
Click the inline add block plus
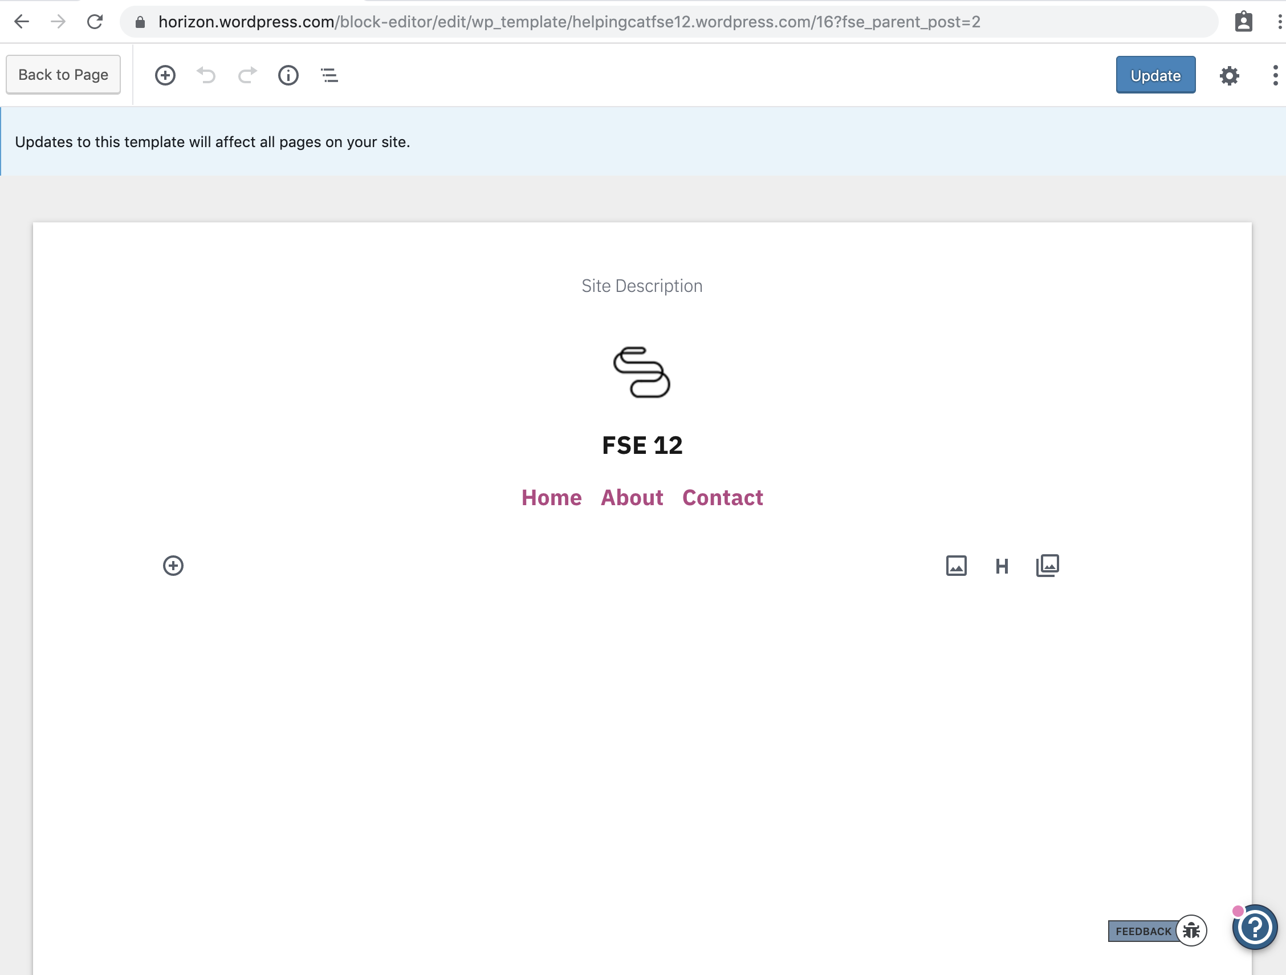pos(173,566)
